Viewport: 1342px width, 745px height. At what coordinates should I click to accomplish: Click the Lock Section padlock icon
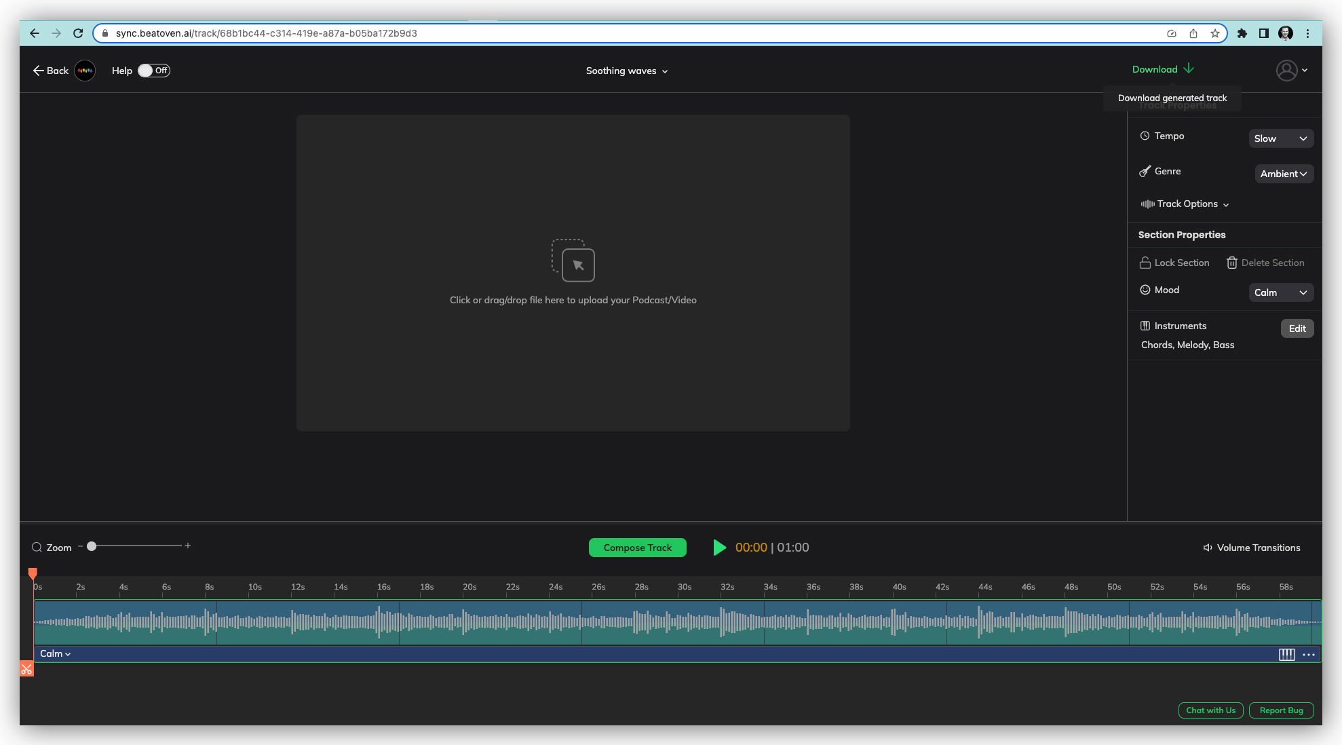tap(1145, 263)
